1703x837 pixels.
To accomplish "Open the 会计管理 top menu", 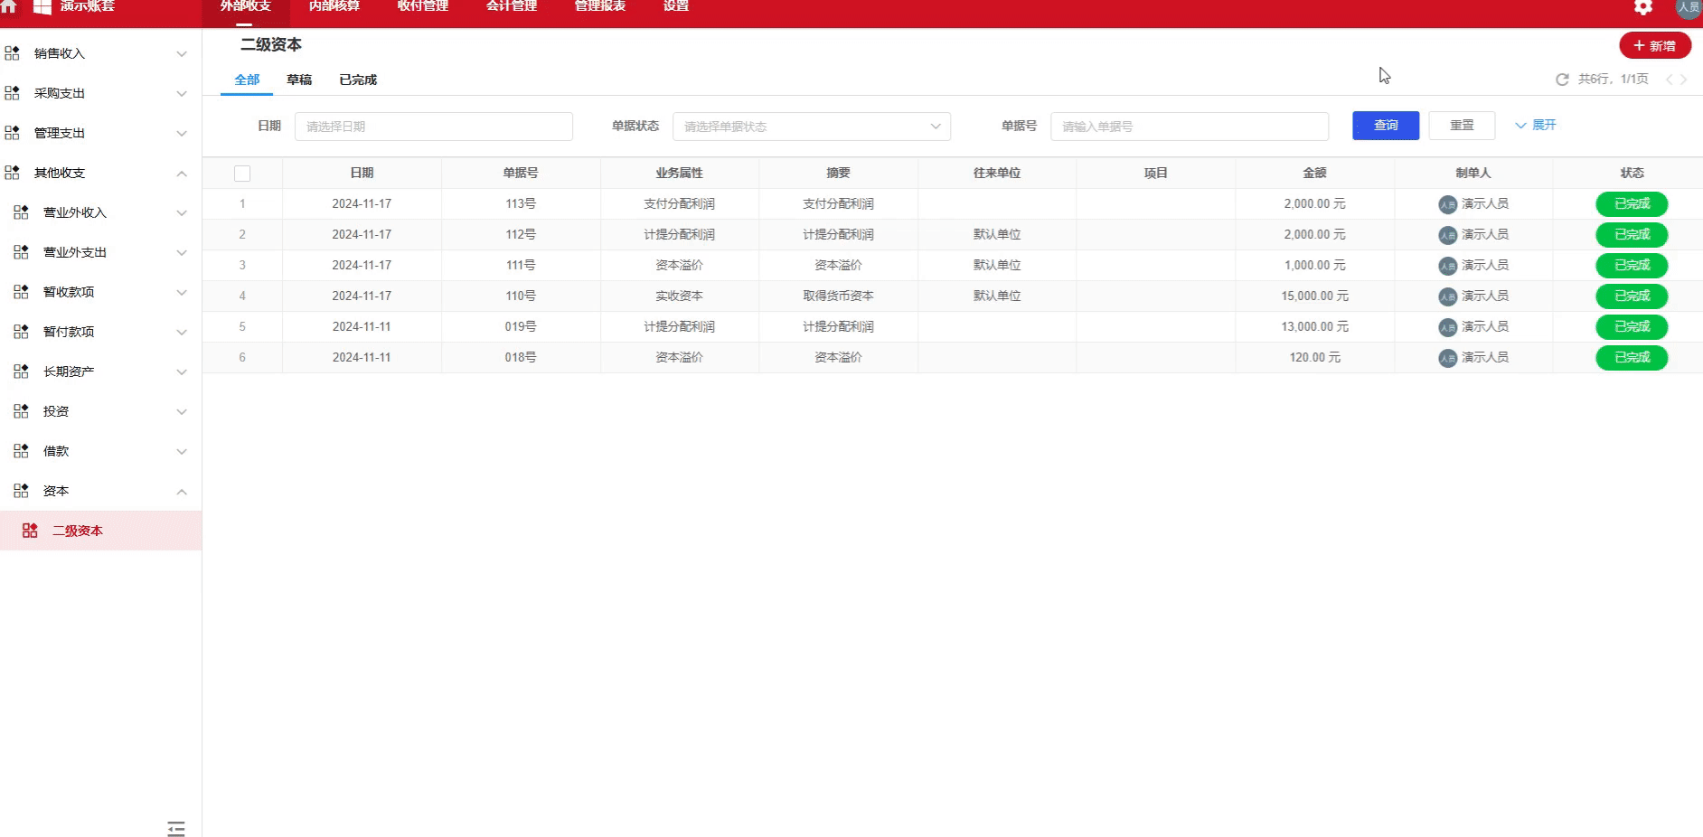I will 512,6.
